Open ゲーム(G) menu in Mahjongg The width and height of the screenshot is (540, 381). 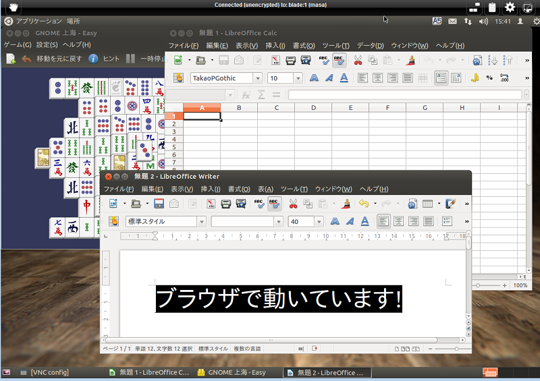coord(18,45)
